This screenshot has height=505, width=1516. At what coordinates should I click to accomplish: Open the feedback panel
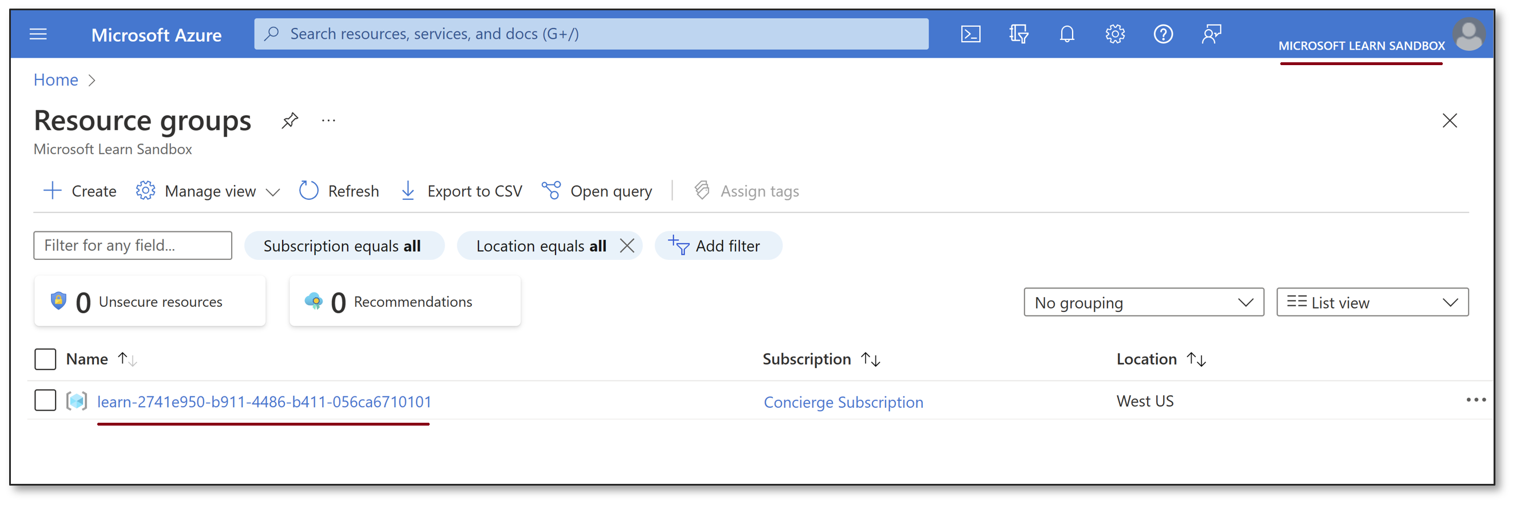click(x=1211, y=34)
